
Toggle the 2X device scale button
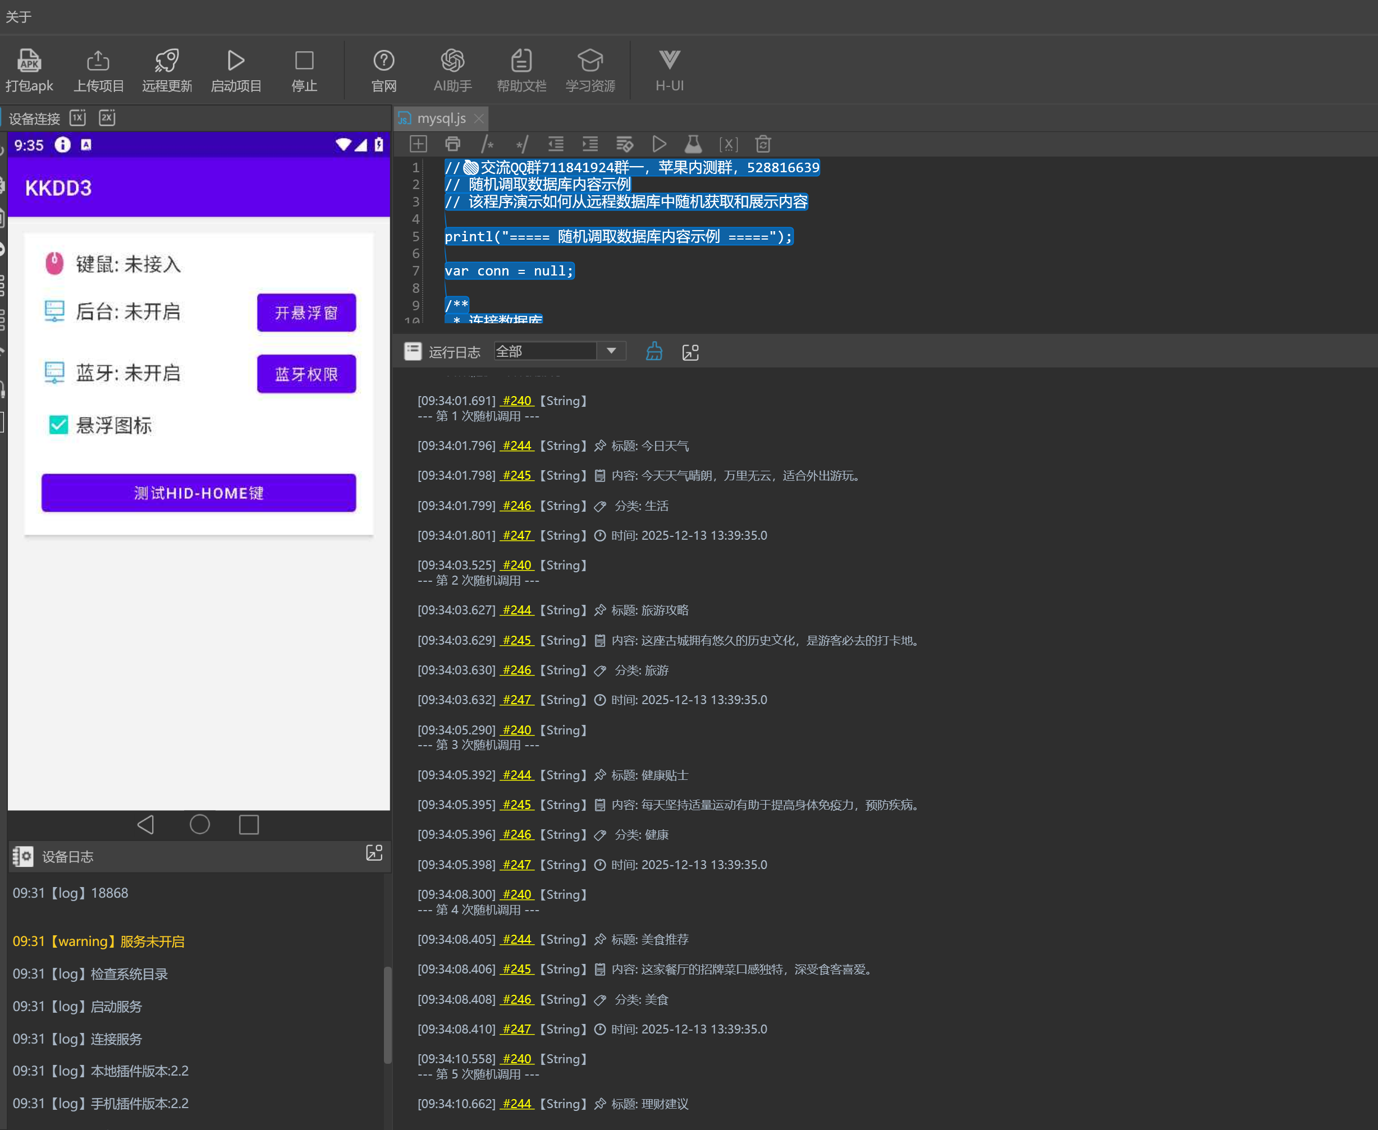click(x=107, y=118)
